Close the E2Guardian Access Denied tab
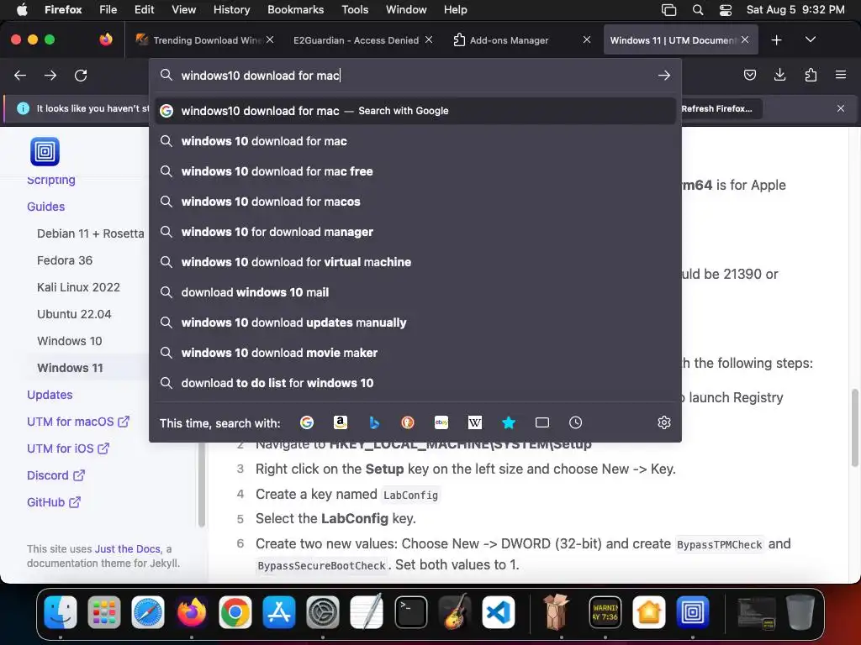 (429, 39)
